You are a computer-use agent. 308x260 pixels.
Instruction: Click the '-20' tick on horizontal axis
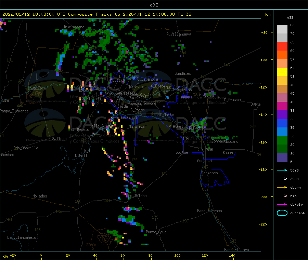click(x=13, y=255)
